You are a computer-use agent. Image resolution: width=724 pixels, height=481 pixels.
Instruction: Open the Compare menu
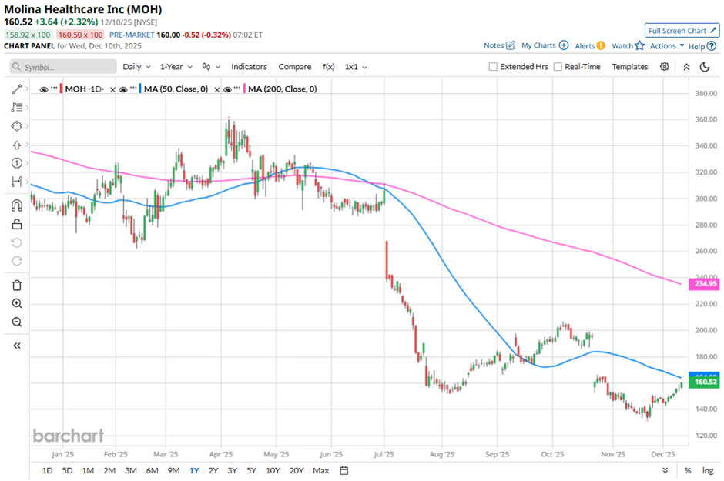294,67
